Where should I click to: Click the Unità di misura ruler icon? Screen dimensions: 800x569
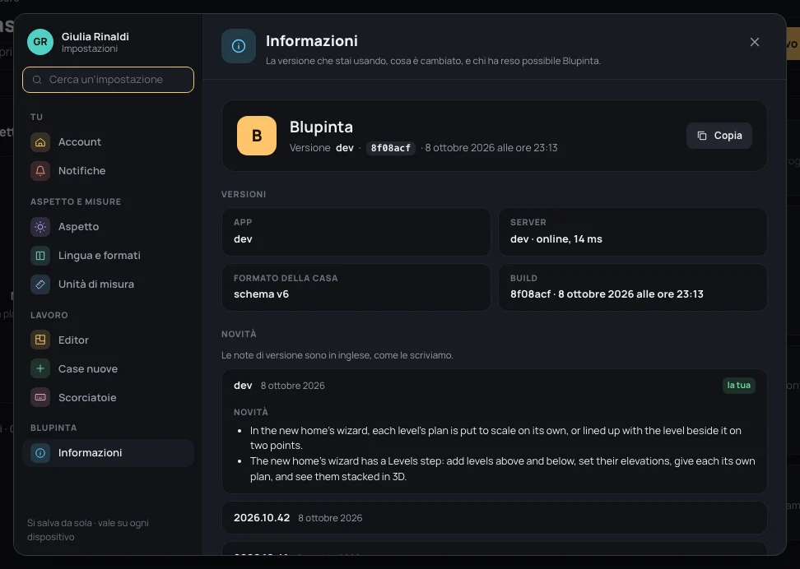pyautogui.click(x=40, y=284)
